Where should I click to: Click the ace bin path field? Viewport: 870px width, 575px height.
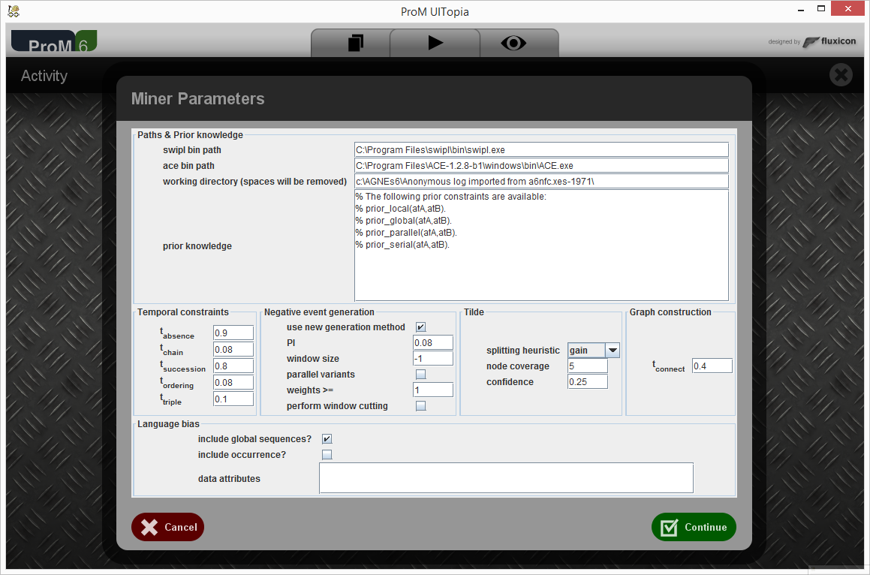(x=541, y=165)
